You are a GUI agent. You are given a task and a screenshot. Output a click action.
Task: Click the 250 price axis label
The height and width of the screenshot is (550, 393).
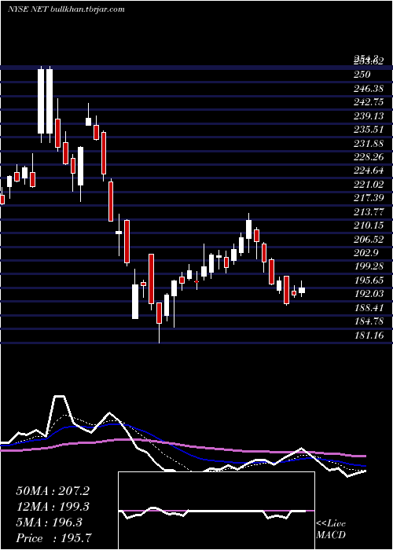point(362,75)
